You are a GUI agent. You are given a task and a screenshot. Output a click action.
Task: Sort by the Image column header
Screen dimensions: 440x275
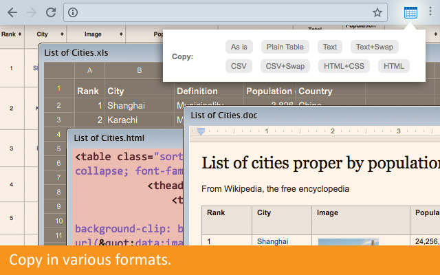[x=98, y=34]
